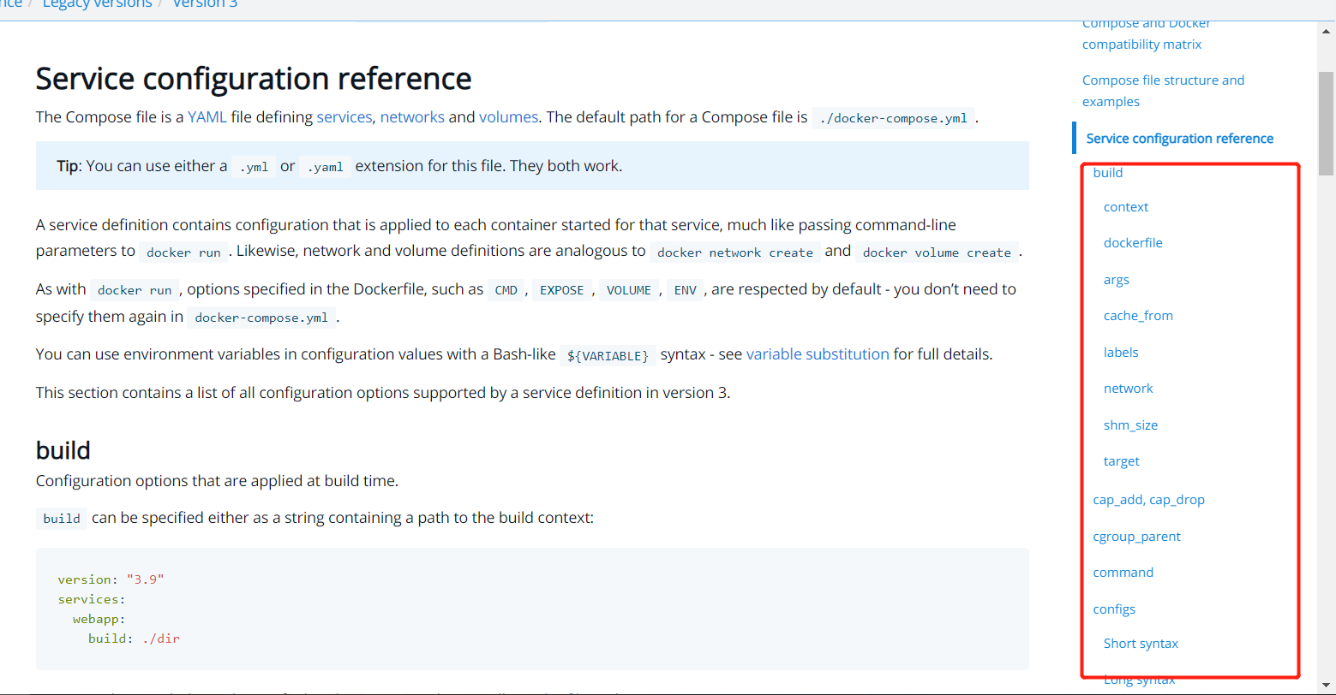Click the services link in intro paragraph

(x=344, y=117)
